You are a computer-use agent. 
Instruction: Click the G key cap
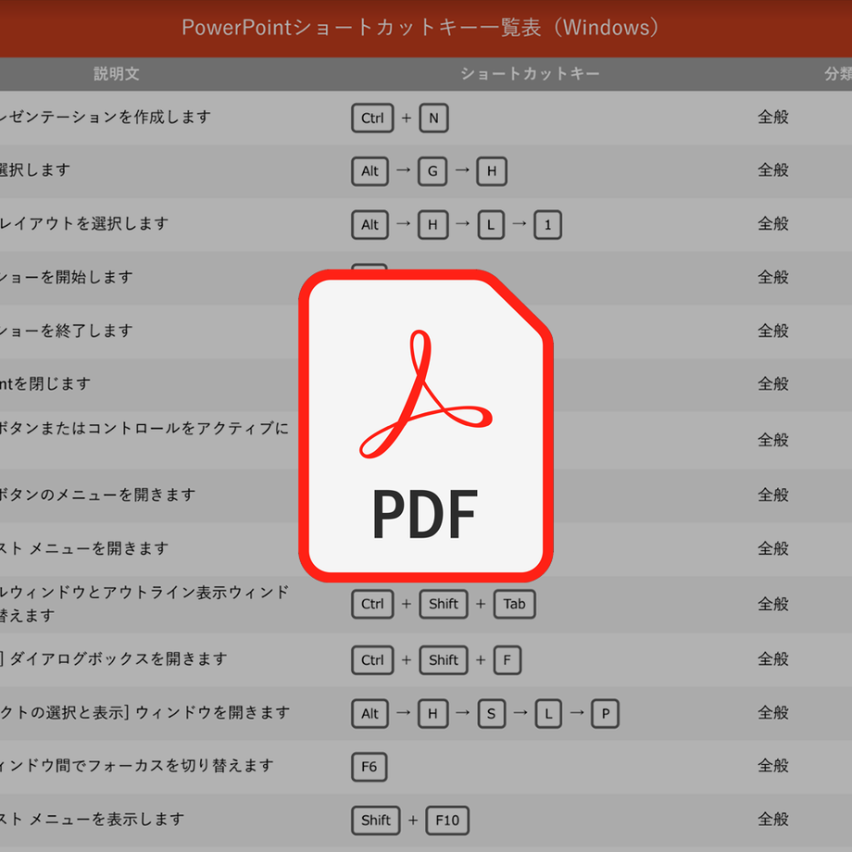[432, 171]
